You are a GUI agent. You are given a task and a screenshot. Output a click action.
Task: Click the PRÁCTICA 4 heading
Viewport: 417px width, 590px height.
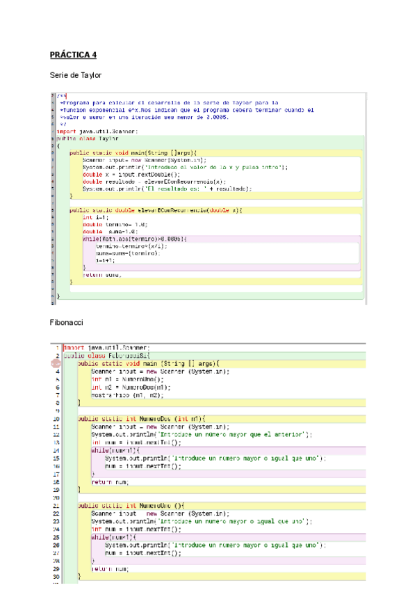click(74, 54)
